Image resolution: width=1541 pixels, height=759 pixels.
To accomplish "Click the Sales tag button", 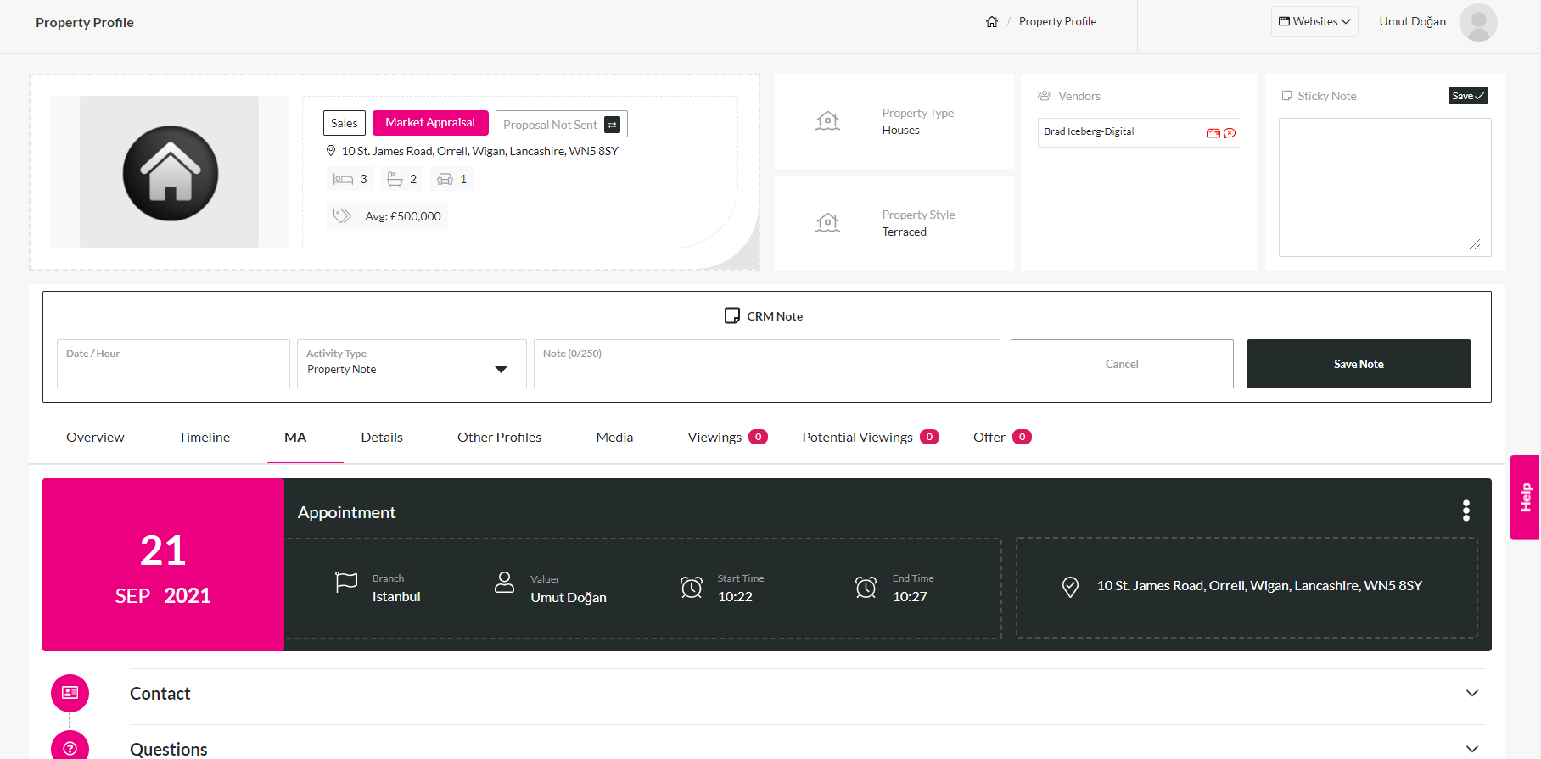I will coord(344,123).
